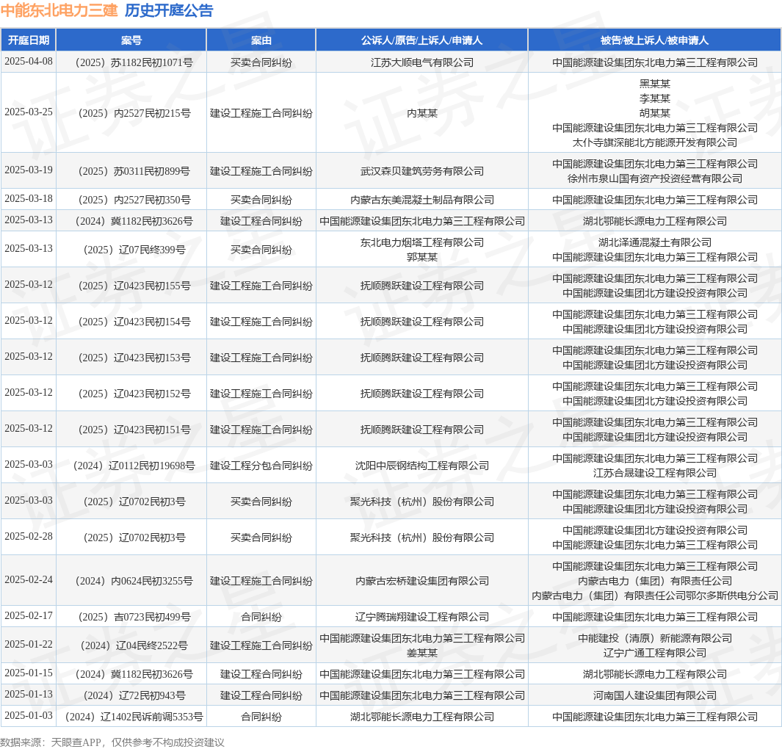
Task: Select the date 2025-01-22
Action: (x=29, y=645)
